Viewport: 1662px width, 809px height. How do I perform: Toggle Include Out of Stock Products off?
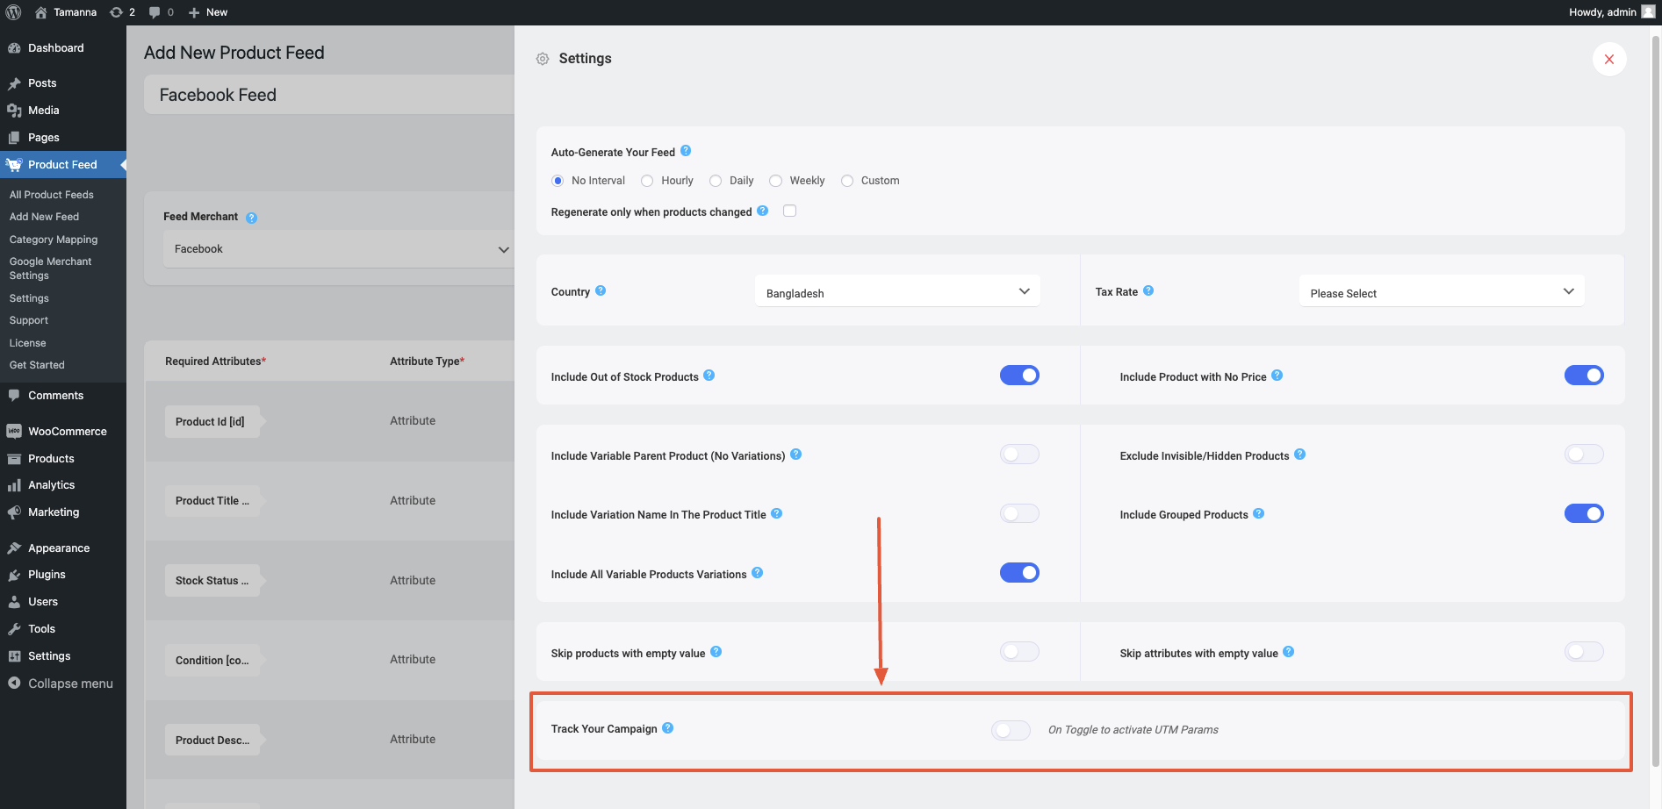[1019, 376]
